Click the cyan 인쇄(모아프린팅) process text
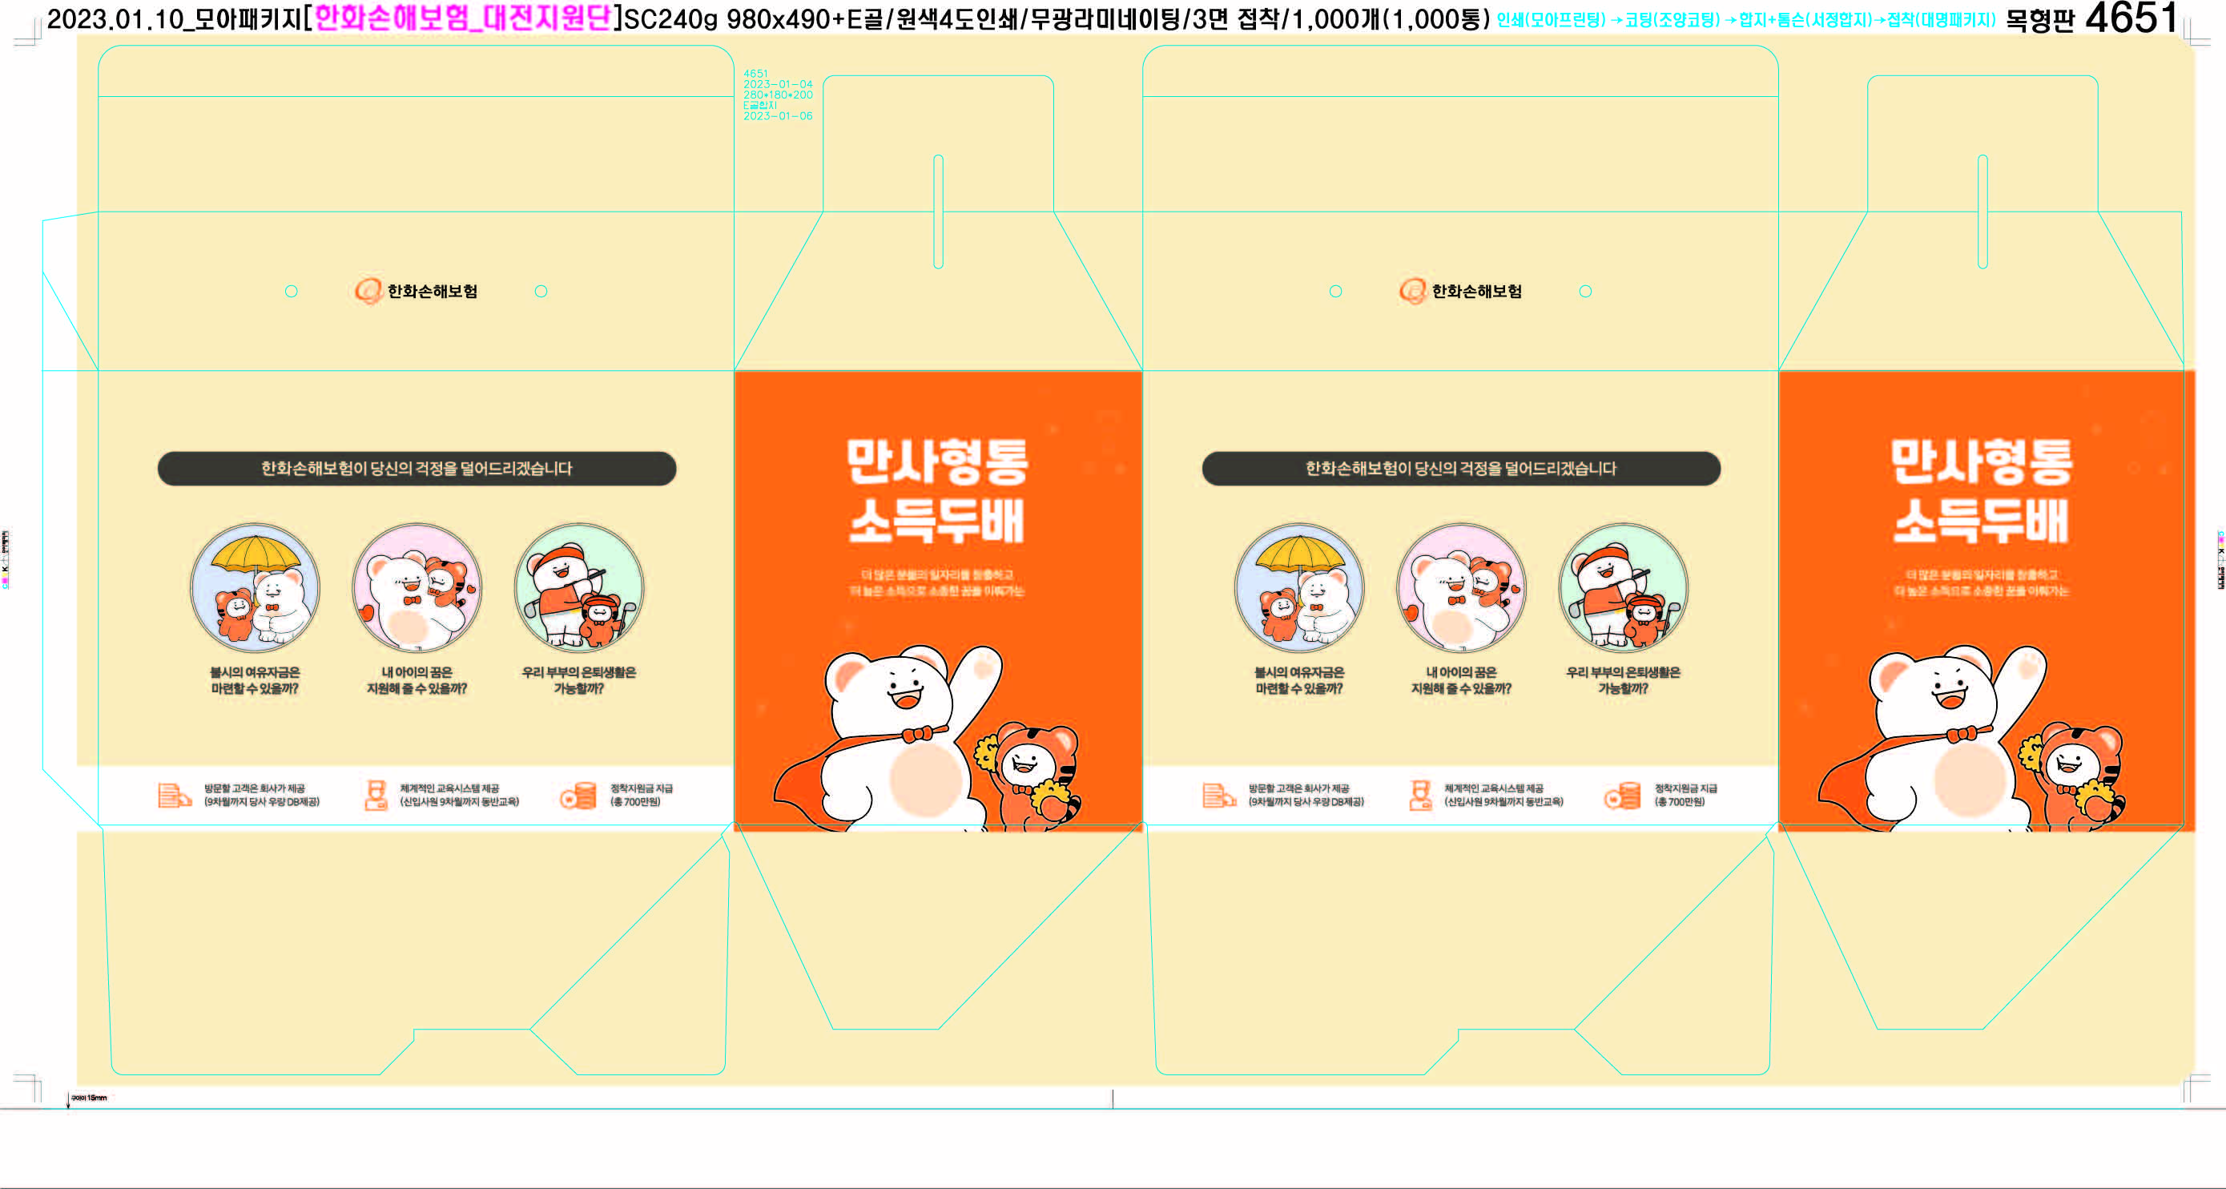Viewport: 2226px width, 1189px height. tap(1551, 20)
